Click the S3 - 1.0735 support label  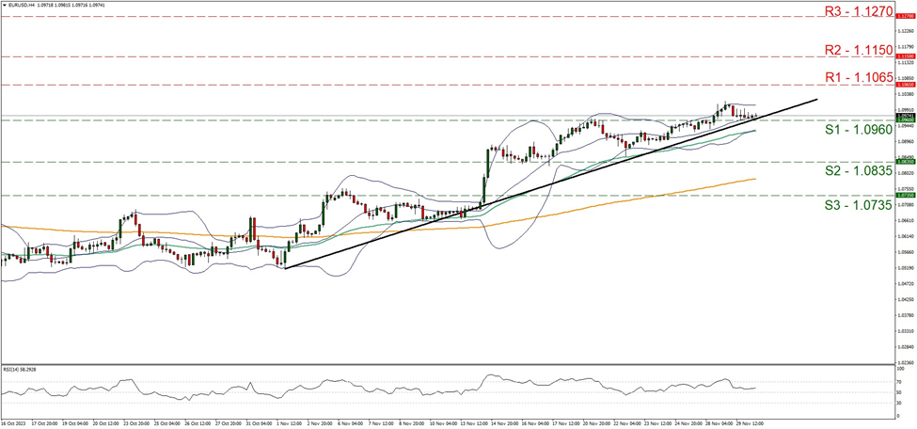(858, 204)
